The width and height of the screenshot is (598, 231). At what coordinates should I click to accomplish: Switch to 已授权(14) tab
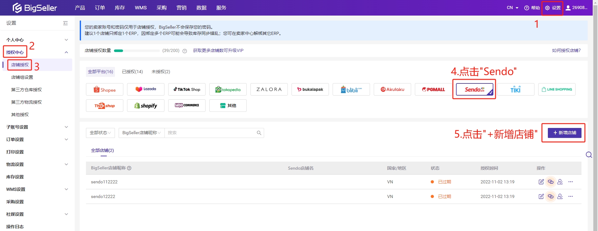click(132, 72)
